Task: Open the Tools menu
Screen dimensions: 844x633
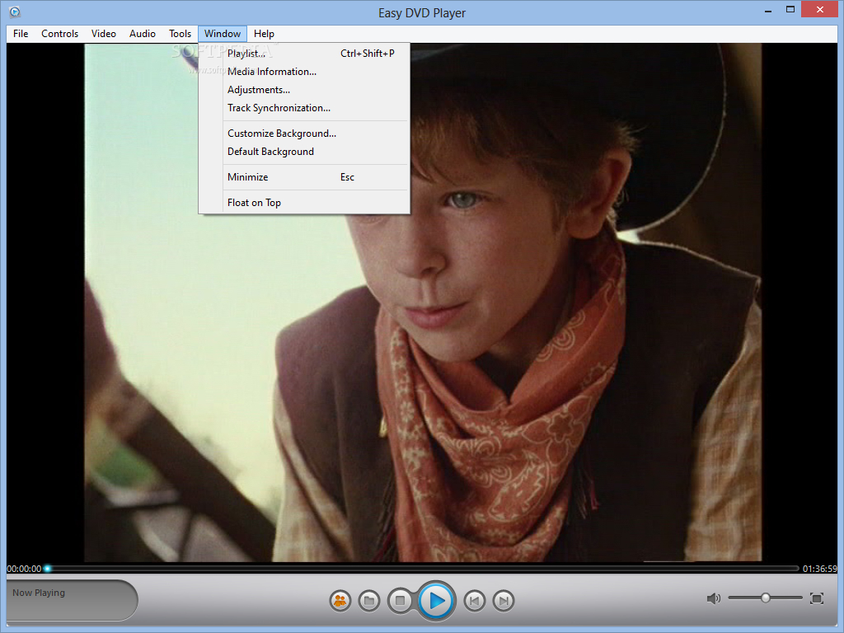Action: pyautogui.click(x=180, y=33)
